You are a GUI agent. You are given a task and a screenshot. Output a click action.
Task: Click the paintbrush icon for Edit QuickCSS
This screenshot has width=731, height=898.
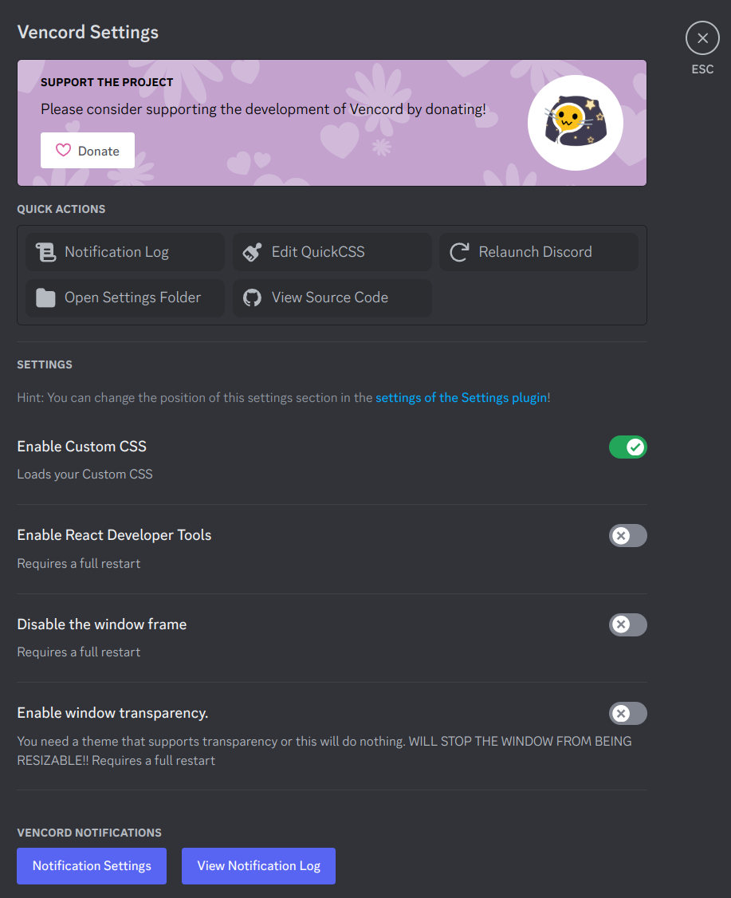pos(252,252)
